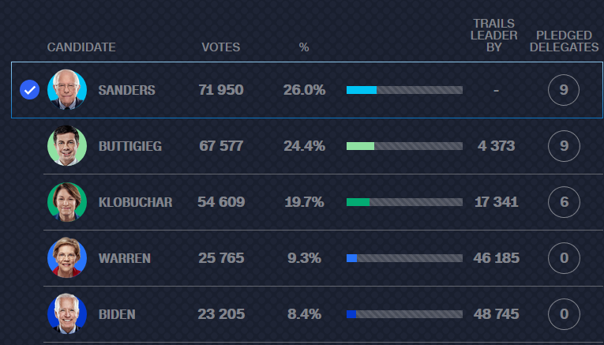The height and width of the screenshot is (345, 604).
Task: Click Buttigieg's vote count 67 577
Action: pyautogui.click(x=220, y=146)
